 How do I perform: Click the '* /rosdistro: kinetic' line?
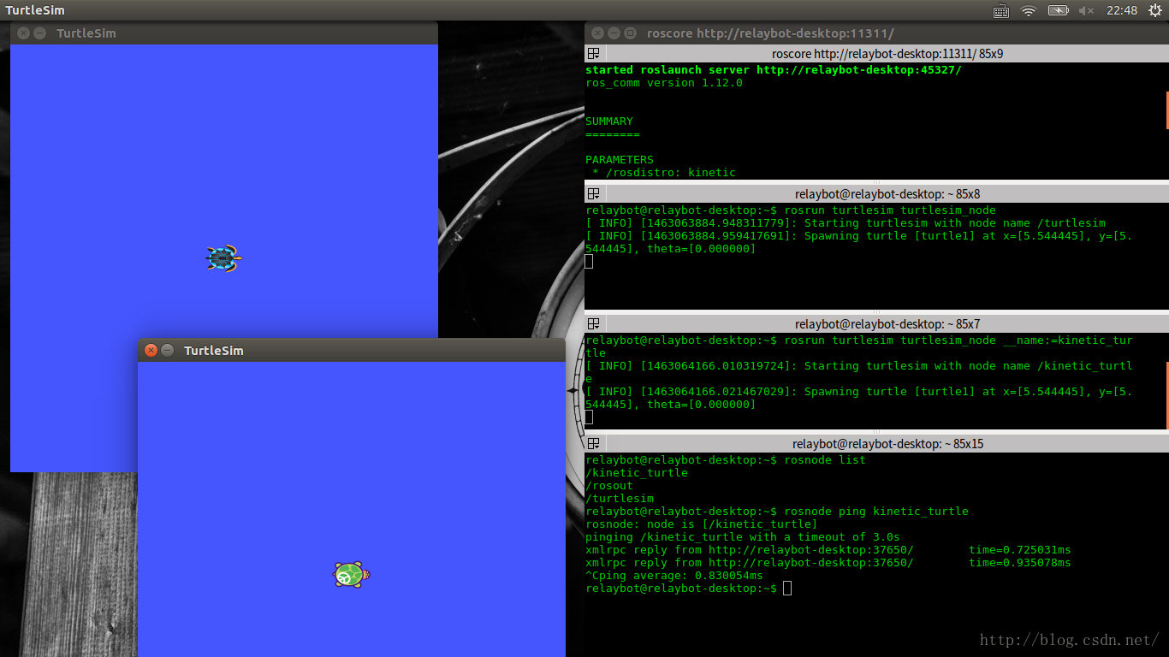click(664, 172)
